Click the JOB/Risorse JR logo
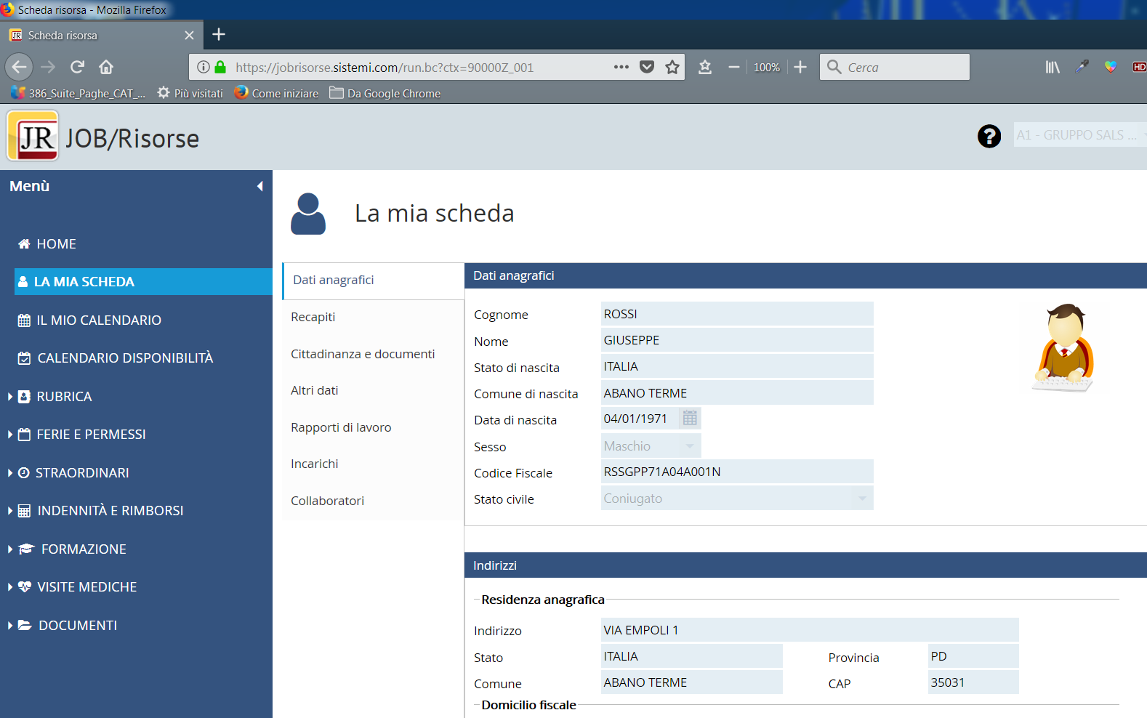This screenshot has width=1147, height=718. pos(33,136)
